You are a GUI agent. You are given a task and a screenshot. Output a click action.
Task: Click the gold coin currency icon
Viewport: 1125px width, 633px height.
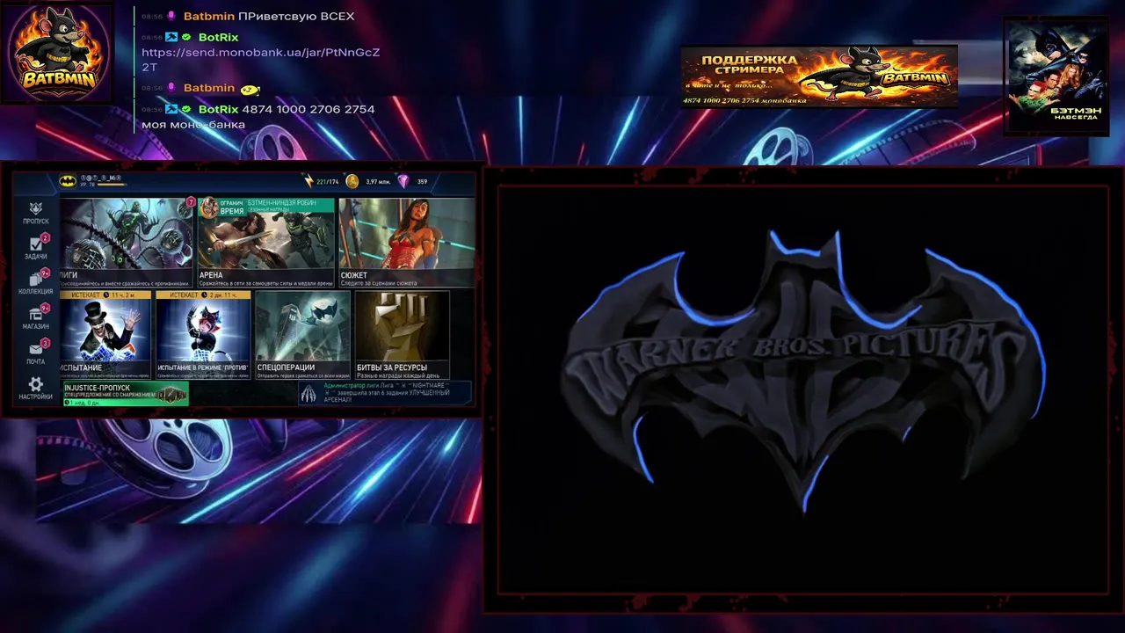pyautogui.click(x=352, y=181)
